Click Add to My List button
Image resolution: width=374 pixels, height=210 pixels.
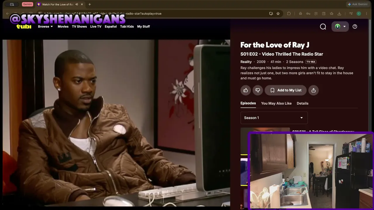pyautogui.click(x=285, y=90)
